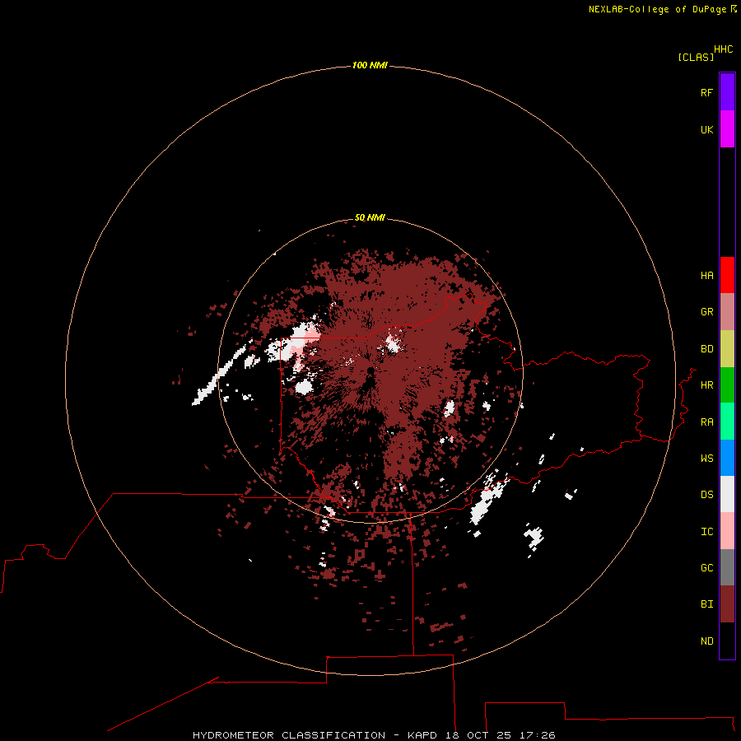Click the GC gray legend swatch

(x=727, y=567)
